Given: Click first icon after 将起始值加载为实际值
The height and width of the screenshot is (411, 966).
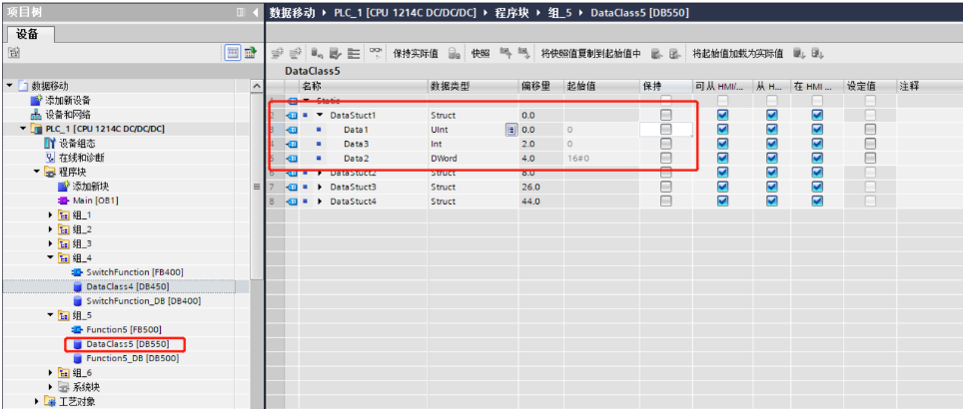Looking at the screenshot, I should (x=798, y=54).
